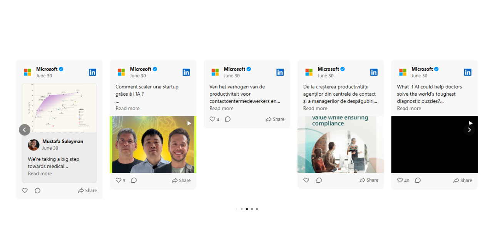The image size is (500, 248).
Task: Click Microsoft logo on the Mustafa Suleyman repost card
Action: pyautogui.click(x=27, y=72)
